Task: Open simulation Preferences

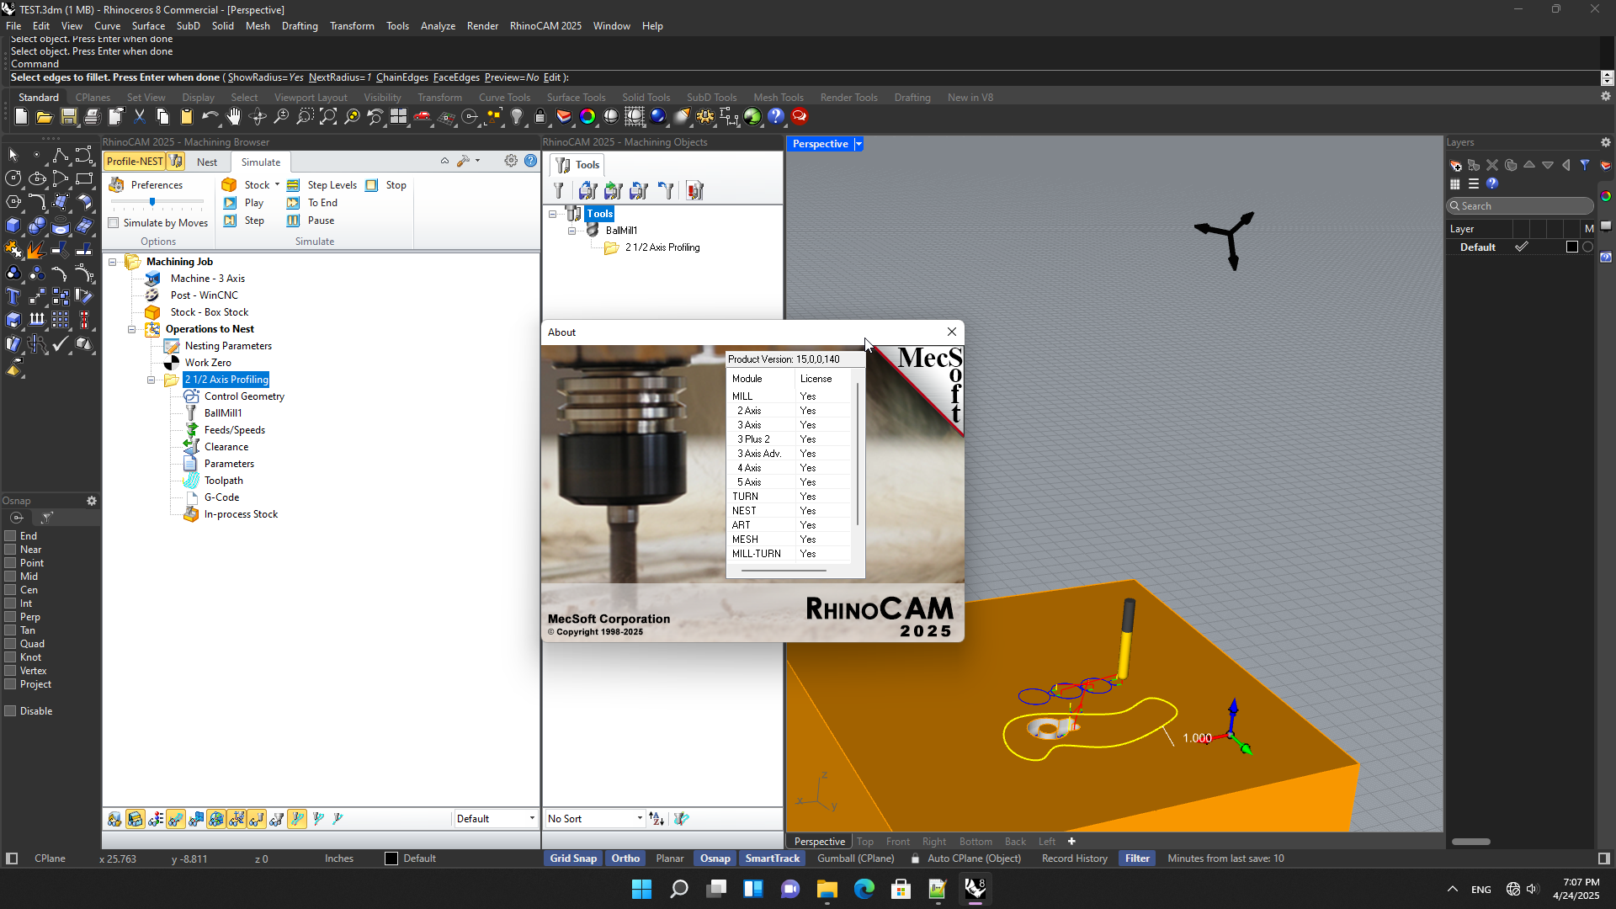Action: 146,185
